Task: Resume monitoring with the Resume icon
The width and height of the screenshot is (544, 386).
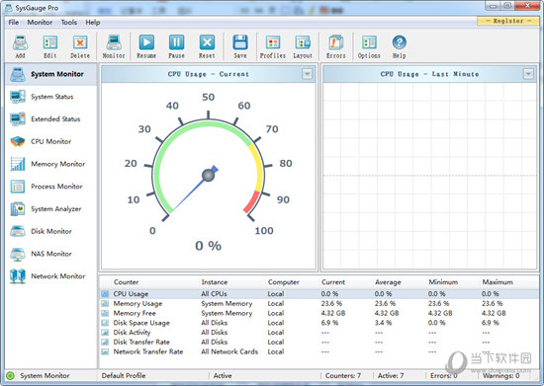Action: click(146, 46)
